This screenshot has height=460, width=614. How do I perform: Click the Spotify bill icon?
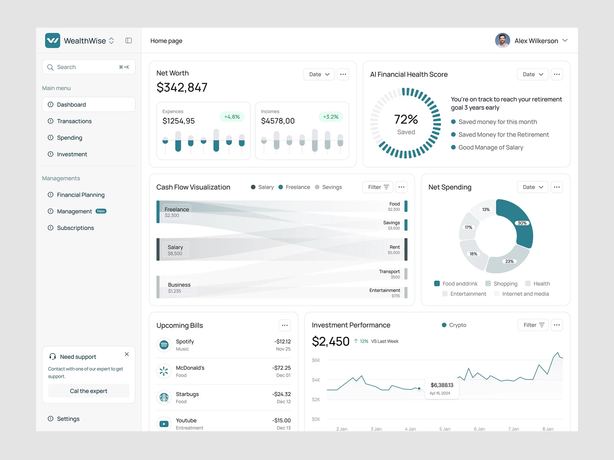[x=164, y=345]
